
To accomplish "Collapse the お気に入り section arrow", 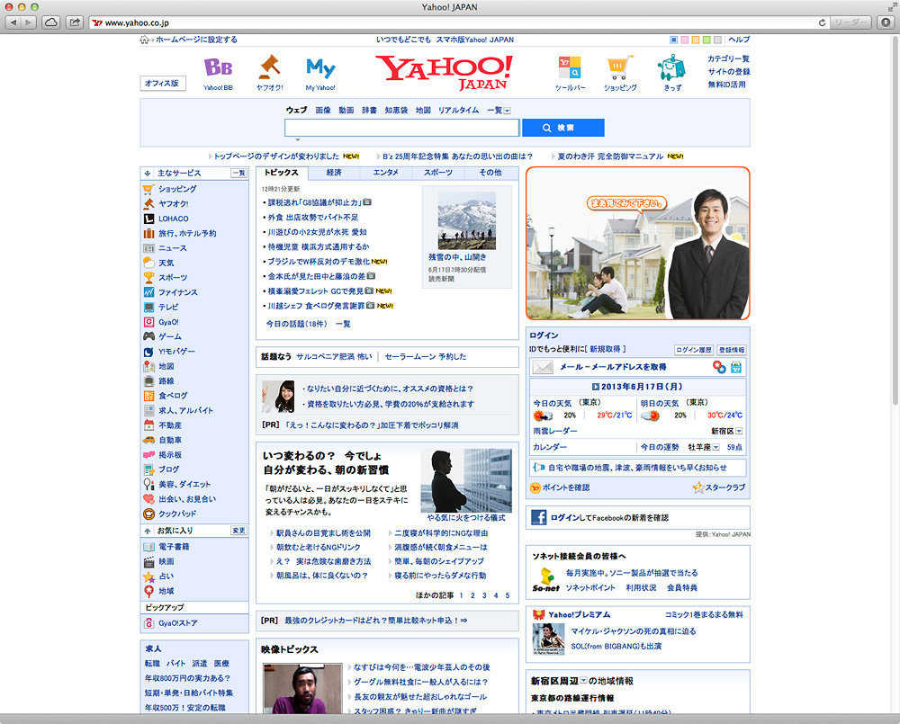I will (x=148, y=531).
